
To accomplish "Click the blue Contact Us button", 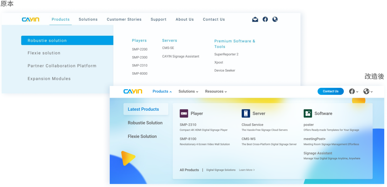I will [x=331, y=91].
